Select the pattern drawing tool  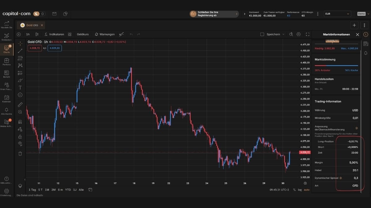[x=20, y=65]
